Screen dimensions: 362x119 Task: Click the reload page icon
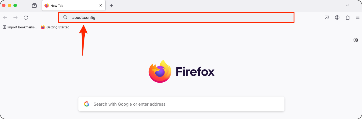26,18
